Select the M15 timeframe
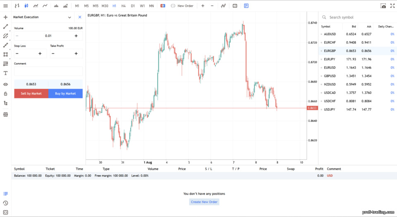The height and width of the screenshot is (217, 397). [96, 6]
